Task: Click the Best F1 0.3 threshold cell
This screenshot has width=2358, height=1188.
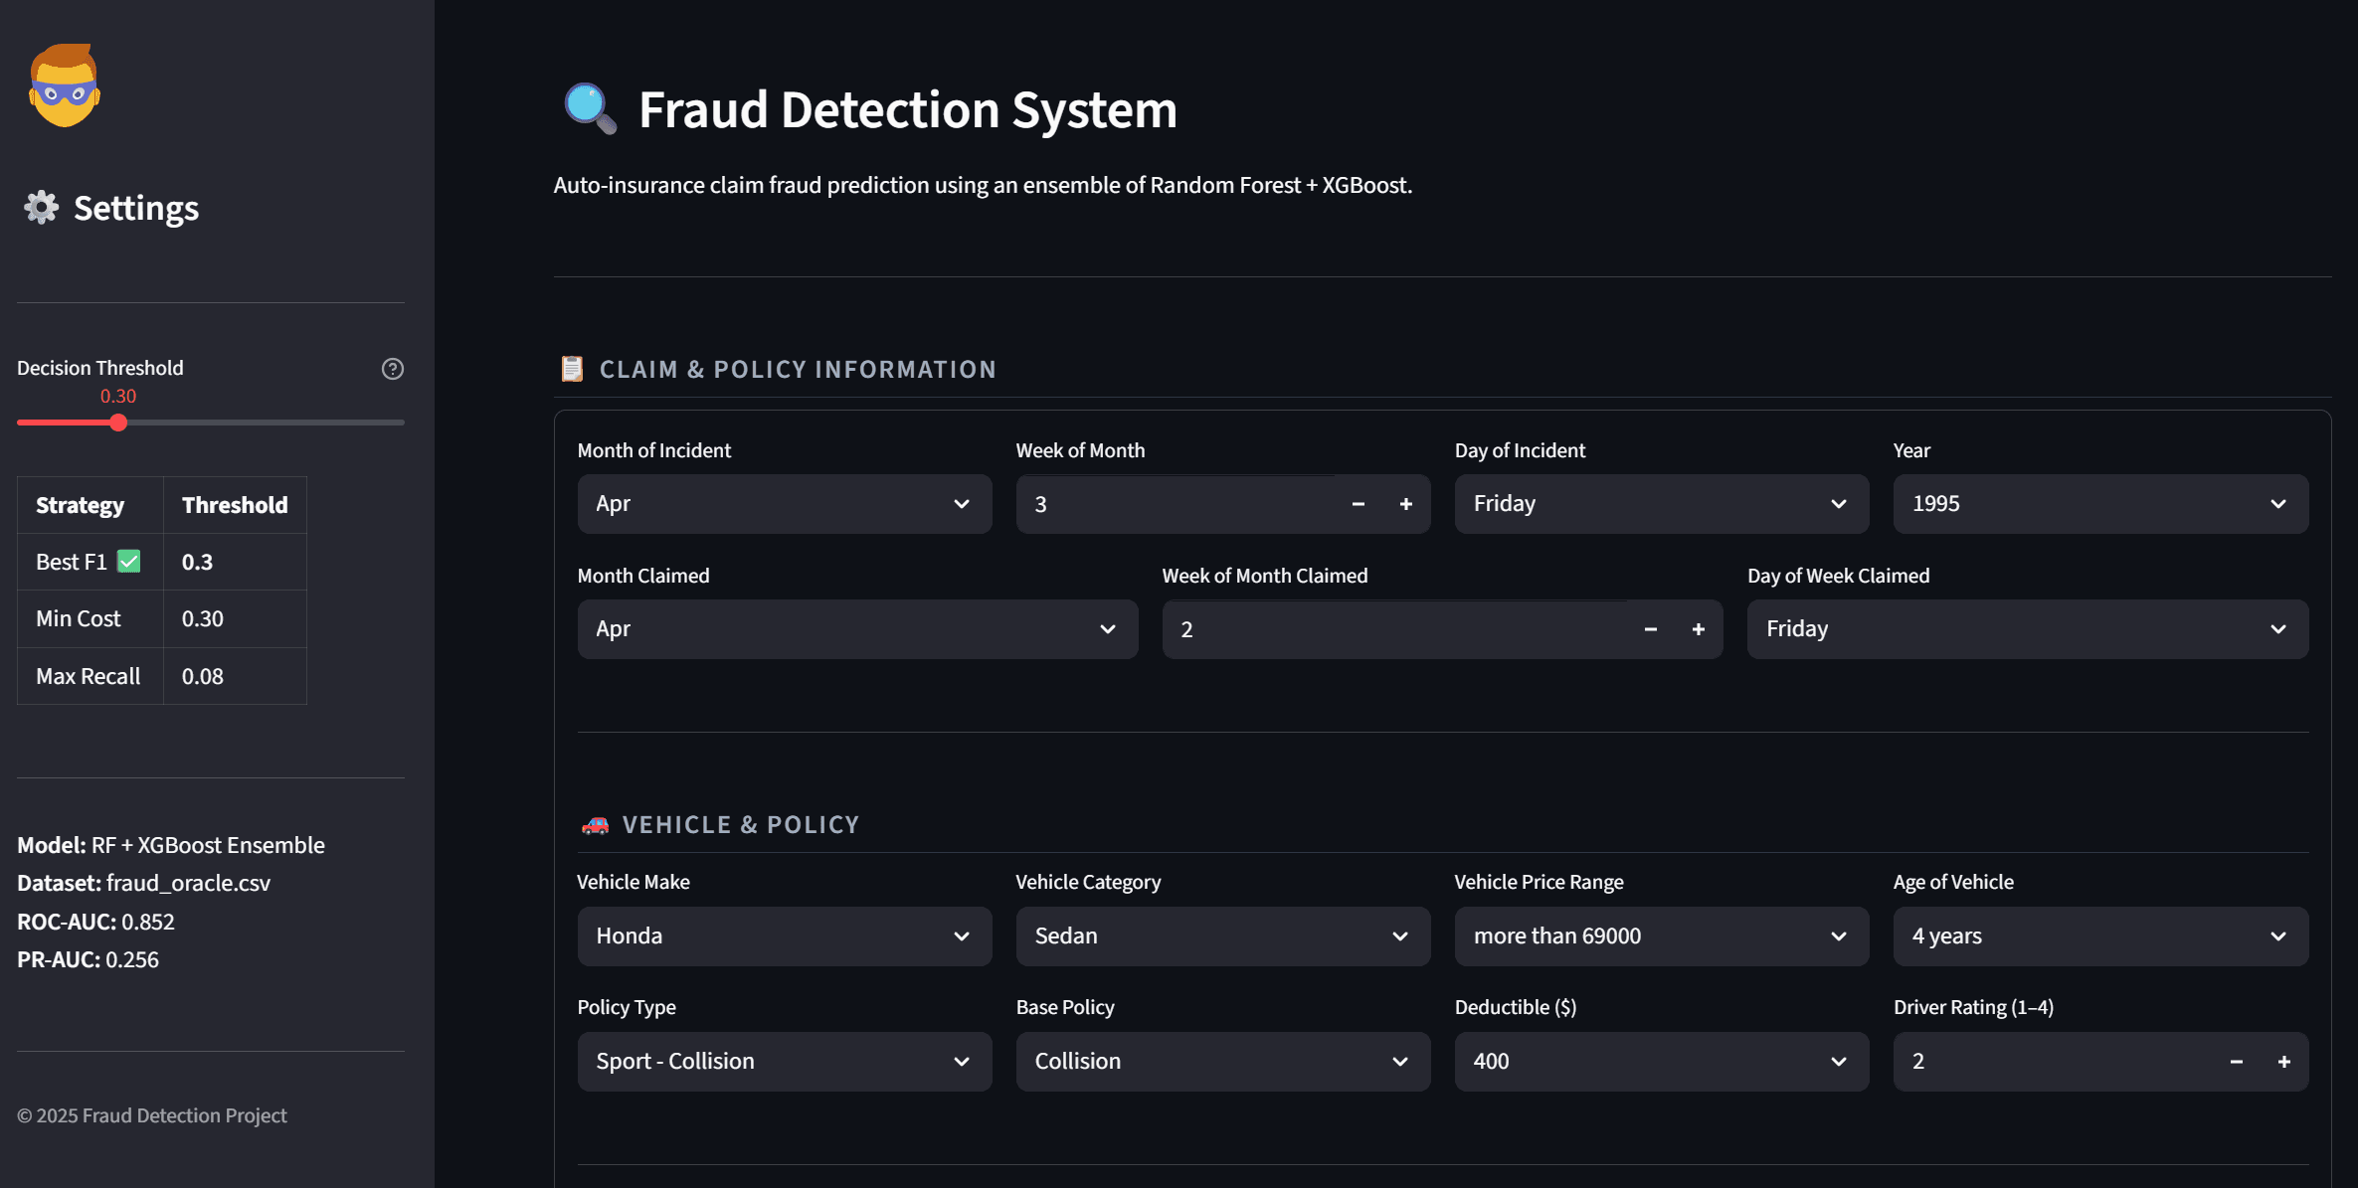Action: (x=235, y=562)
